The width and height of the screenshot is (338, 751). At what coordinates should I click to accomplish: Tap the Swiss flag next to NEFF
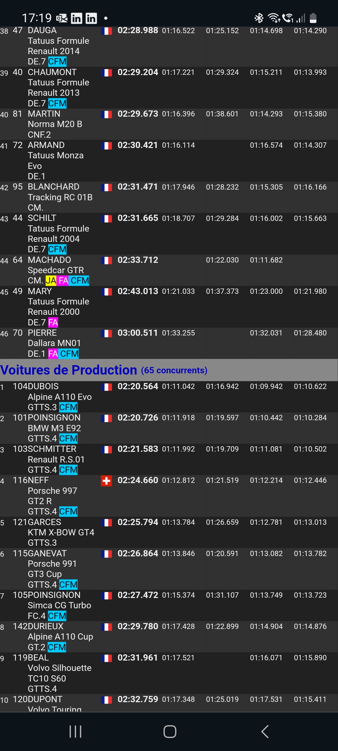click(106, 481)
